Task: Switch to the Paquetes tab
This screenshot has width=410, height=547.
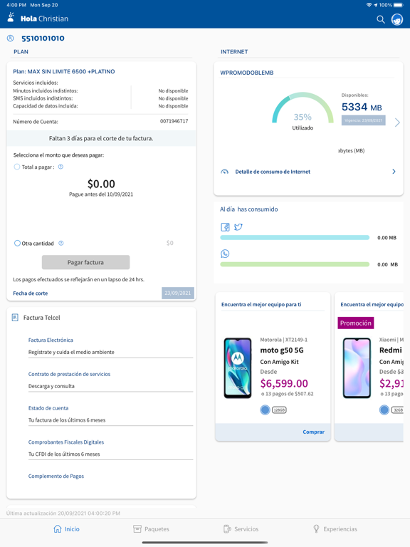Action: pyautogui.click(x=152, y=529)
